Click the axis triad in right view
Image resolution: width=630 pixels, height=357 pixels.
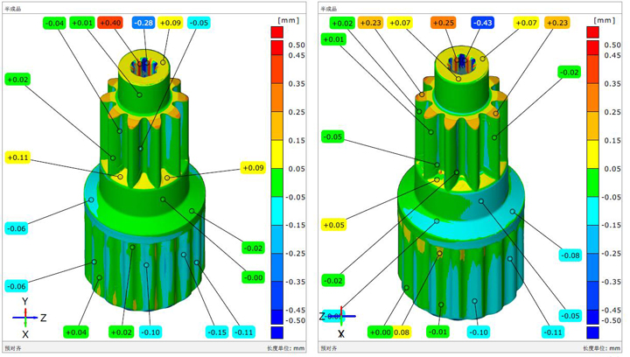click(x=337, y=317)
